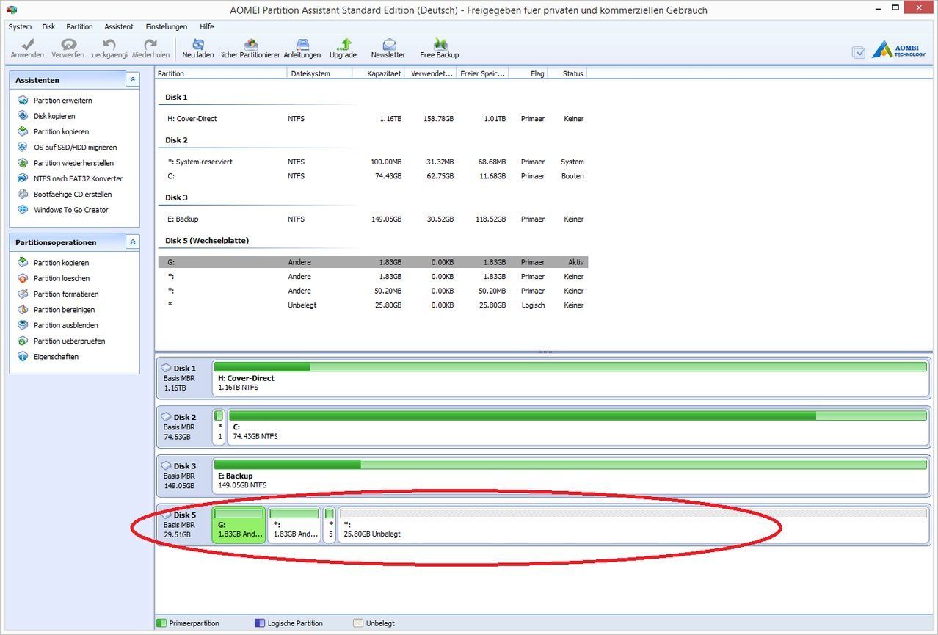Select G: partition block in disk map
The height and width of the screenshot is (635, 938).
click(x=239, y=525)
